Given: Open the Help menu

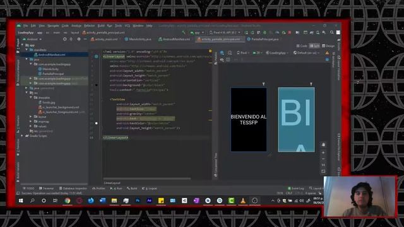Looking at the screenshot, I should (149, 26).
